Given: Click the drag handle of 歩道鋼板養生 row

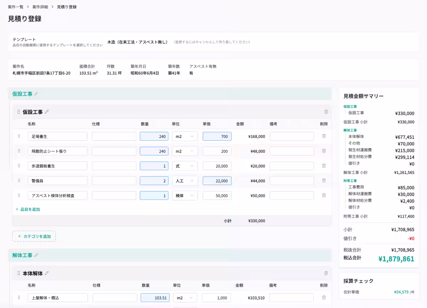Looking at the screenshot, I should coord(19,166).
